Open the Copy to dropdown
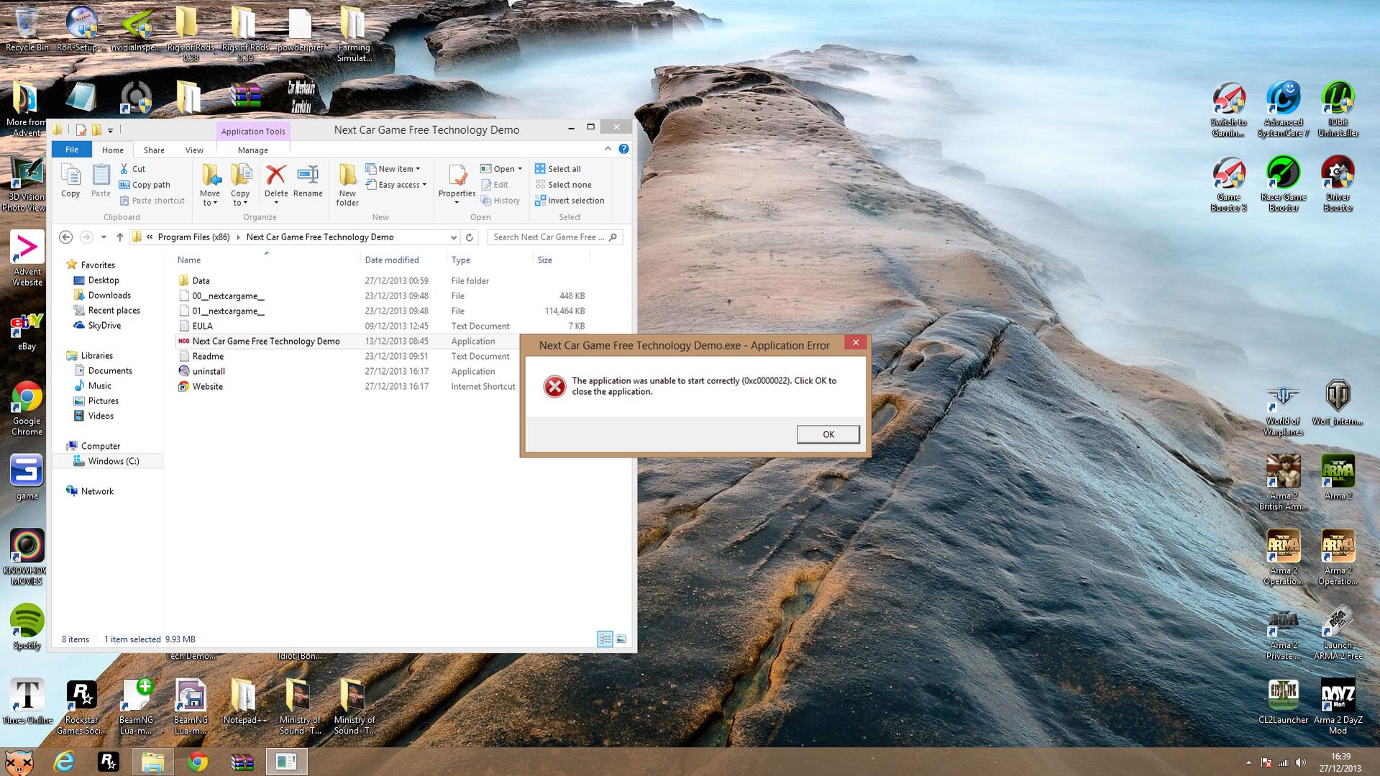Screen dimensions: 1380x776 tap(240, 186)
